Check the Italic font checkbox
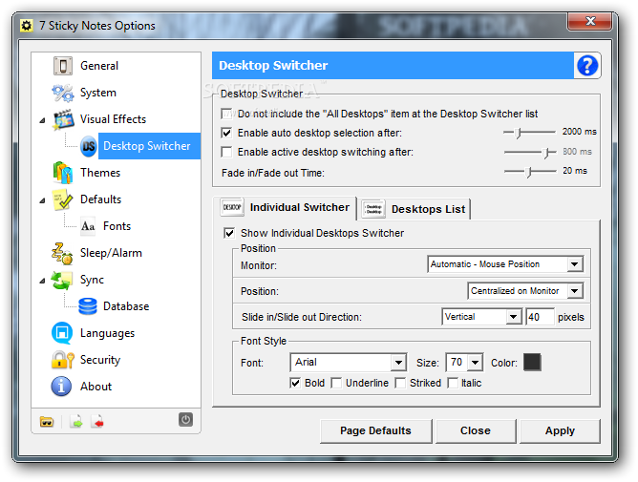Viewport: 638px width, 482px height. (x=453, y=383)
